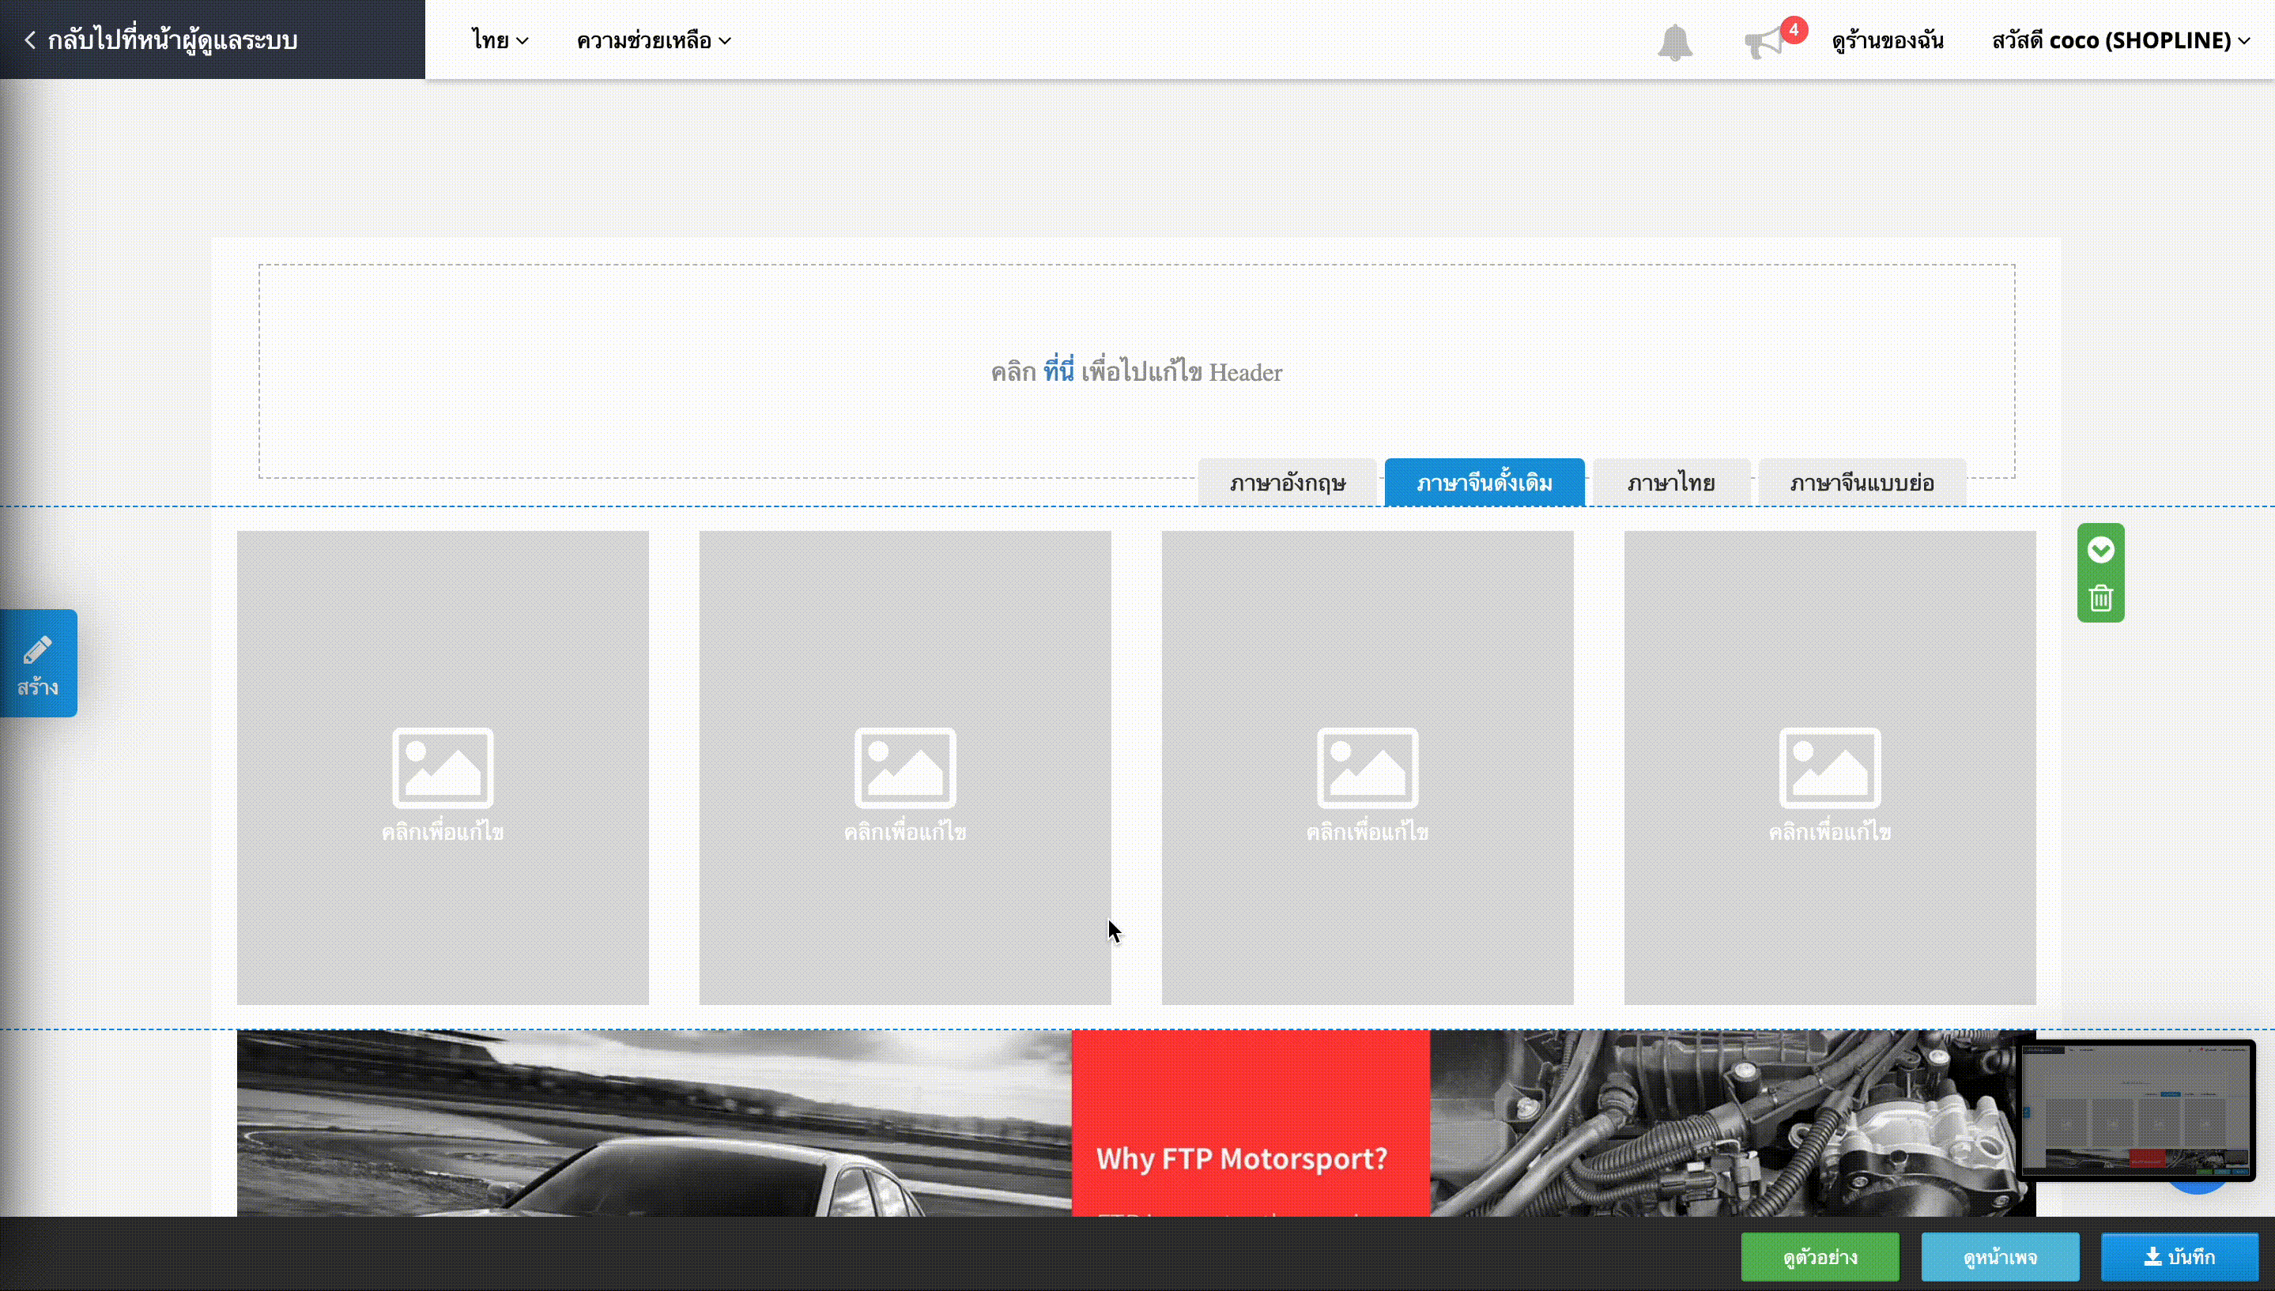Screen dimensions: 2275x1291
Task: Click the green trash delete icon
Action: click(2100, 597)
